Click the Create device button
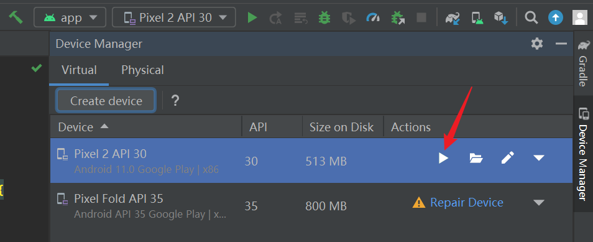This screenshot has width=593, height=242. point(106,101)
